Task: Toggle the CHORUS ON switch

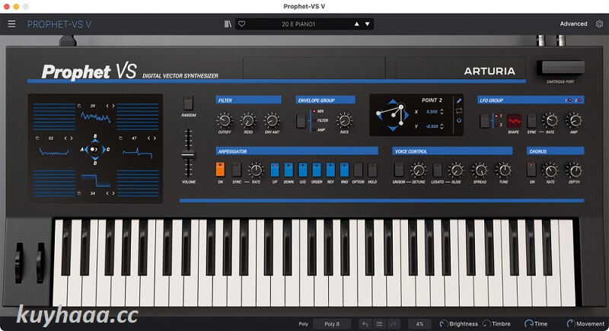Action: 531,170
